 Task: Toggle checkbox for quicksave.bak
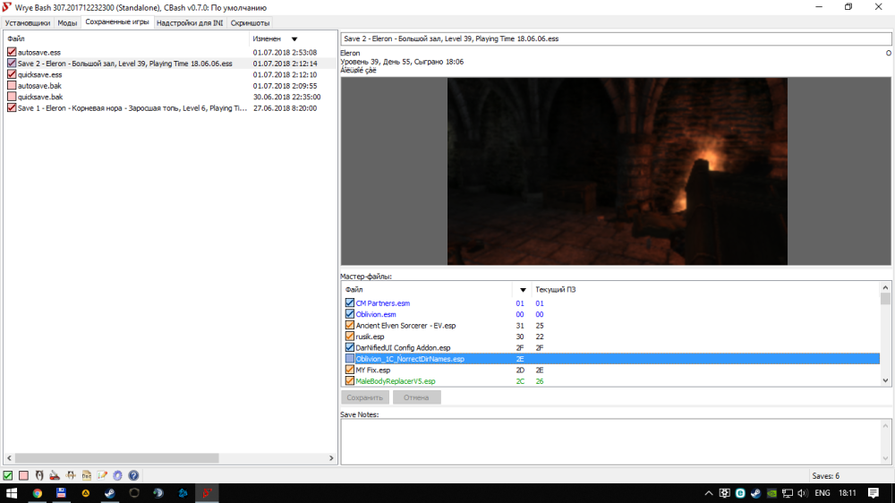pos(12,97)
